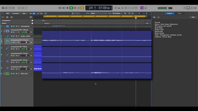
Task: Click the Rewind transport button
Action: click(x=60, y=8)
